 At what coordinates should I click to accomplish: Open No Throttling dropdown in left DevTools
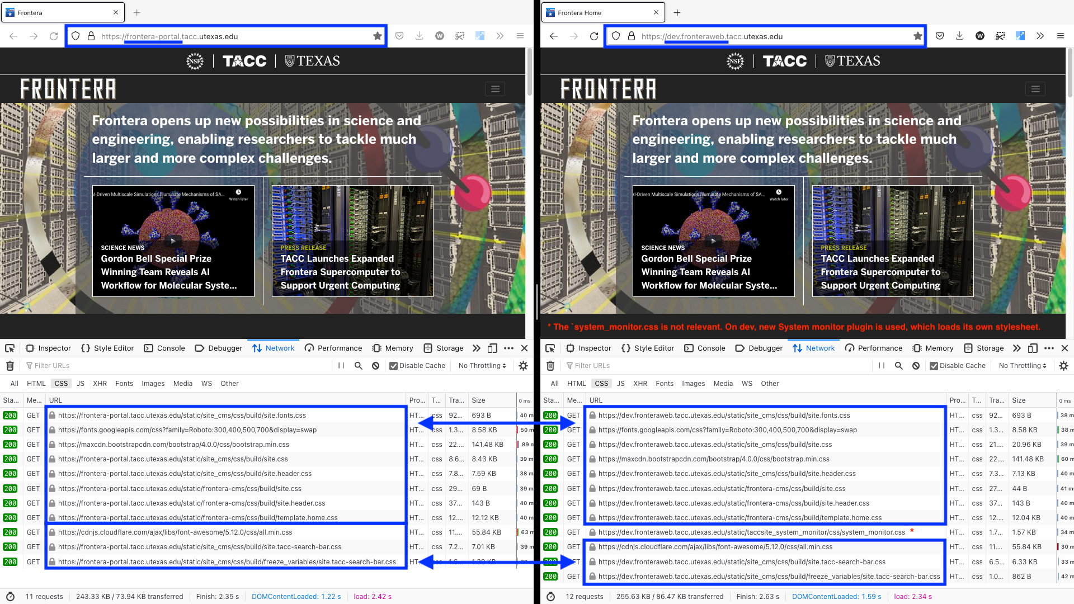[482, 366]
